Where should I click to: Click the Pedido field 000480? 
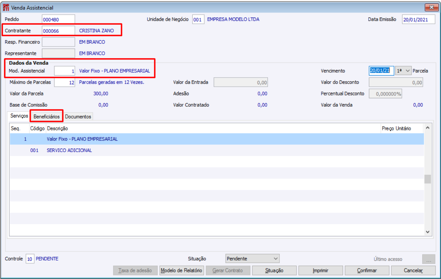pos(58,20)
